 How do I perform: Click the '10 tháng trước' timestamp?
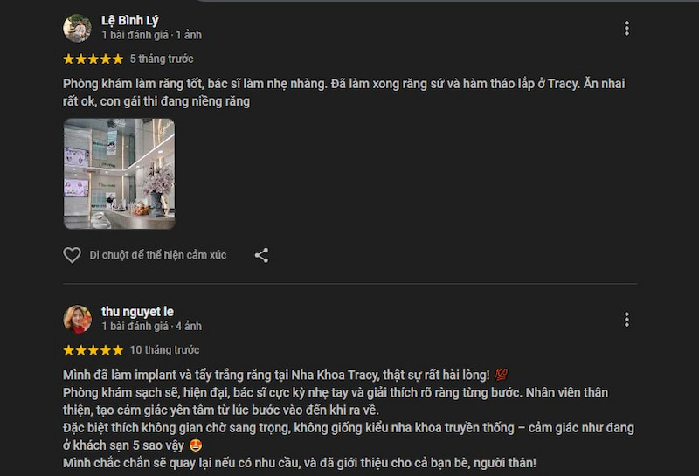pyautogui.click(x=164, y=350)
